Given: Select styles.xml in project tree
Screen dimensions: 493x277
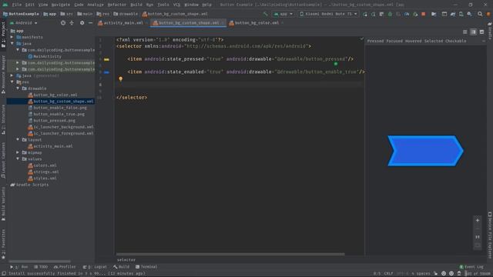Looking at the screenshot, I should coord(42,178).
